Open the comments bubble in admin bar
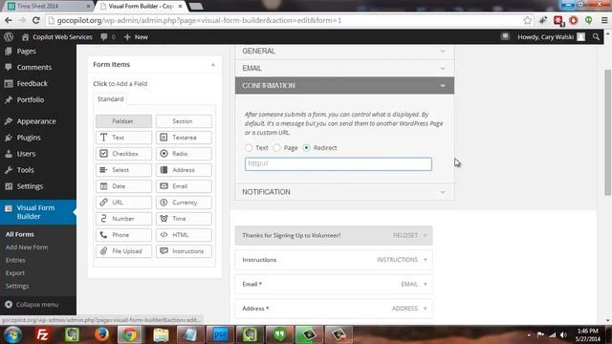This screenshot has height=344, width=612. click(104, 37)
